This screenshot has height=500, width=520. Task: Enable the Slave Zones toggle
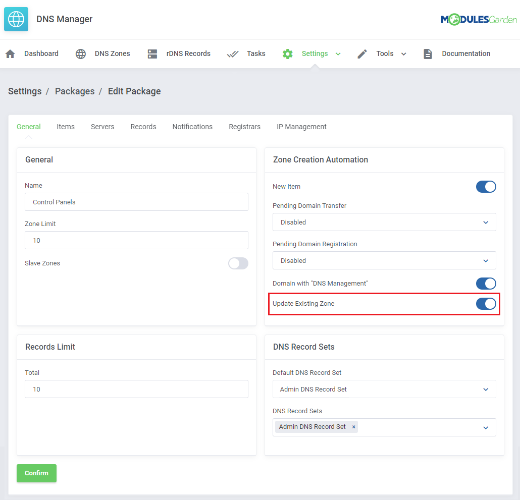tap(238, 263)
